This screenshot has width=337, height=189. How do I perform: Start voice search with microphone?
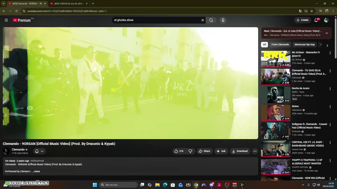223,20
